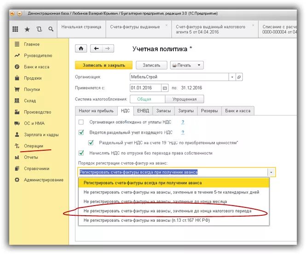
Task: Toggle Организация освобождена от уплаты НДС checkbox
Action: pyautogui.click(x=81, y=122)
